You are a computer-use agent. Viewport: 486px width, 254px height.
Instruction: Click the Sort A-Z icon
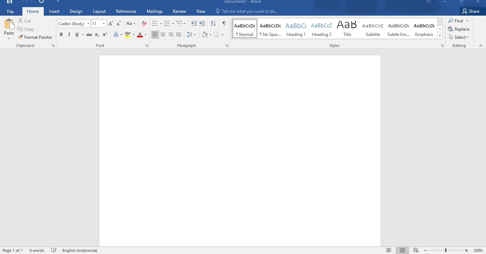coord(213,23)
